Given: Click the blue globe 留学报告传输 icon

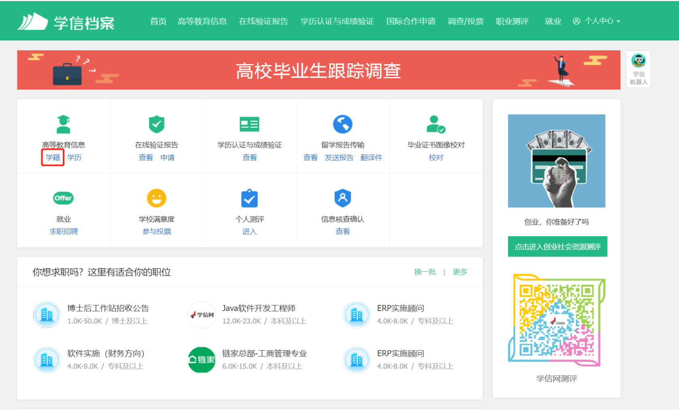Looking at the screenshot, I should point(343,124).
